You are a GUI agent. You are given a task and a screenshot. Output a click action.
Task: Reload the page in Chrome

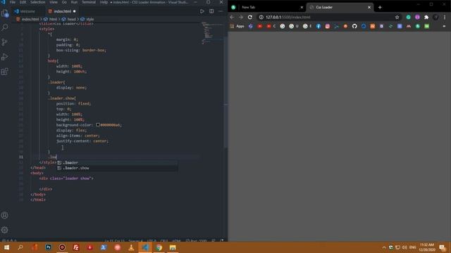click(x=250, y=17)
